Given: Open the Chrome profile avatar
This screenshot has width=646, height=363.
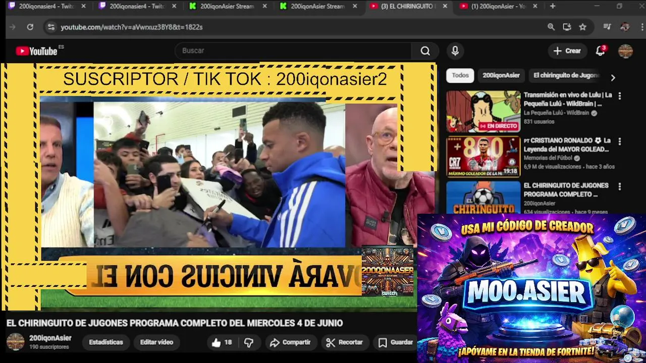Looking at the screenshot, I should [x=625, y=27].
